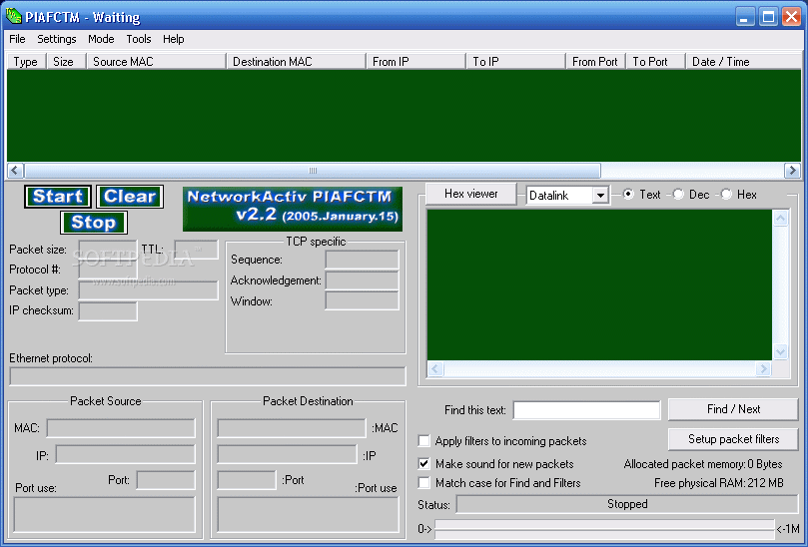Click the Ethernet protocol field
Screen dimensions: 808x547
tap(208, 376)
